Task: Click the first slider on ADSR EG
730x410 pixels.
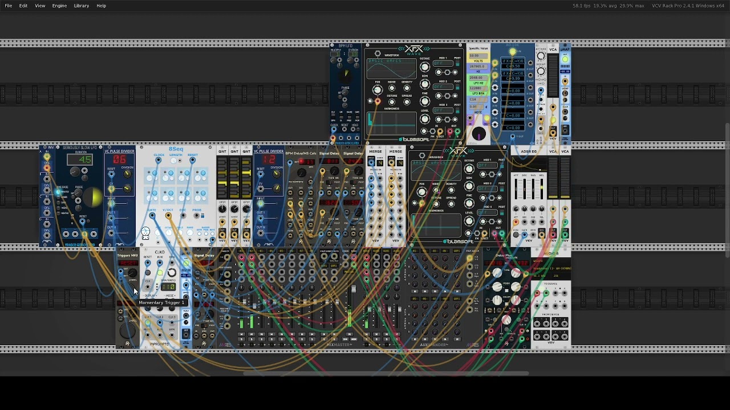Action: click(x=516, y=189)
